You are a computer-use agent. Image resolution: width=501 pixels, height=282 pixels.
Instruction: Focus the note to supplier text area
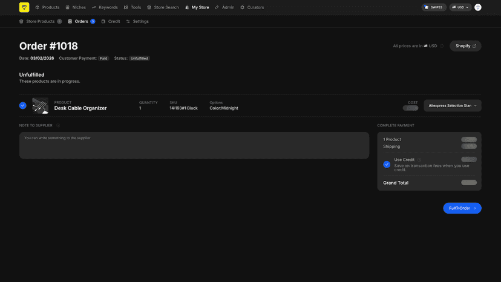pyautogui.click(x=194, y=145)
